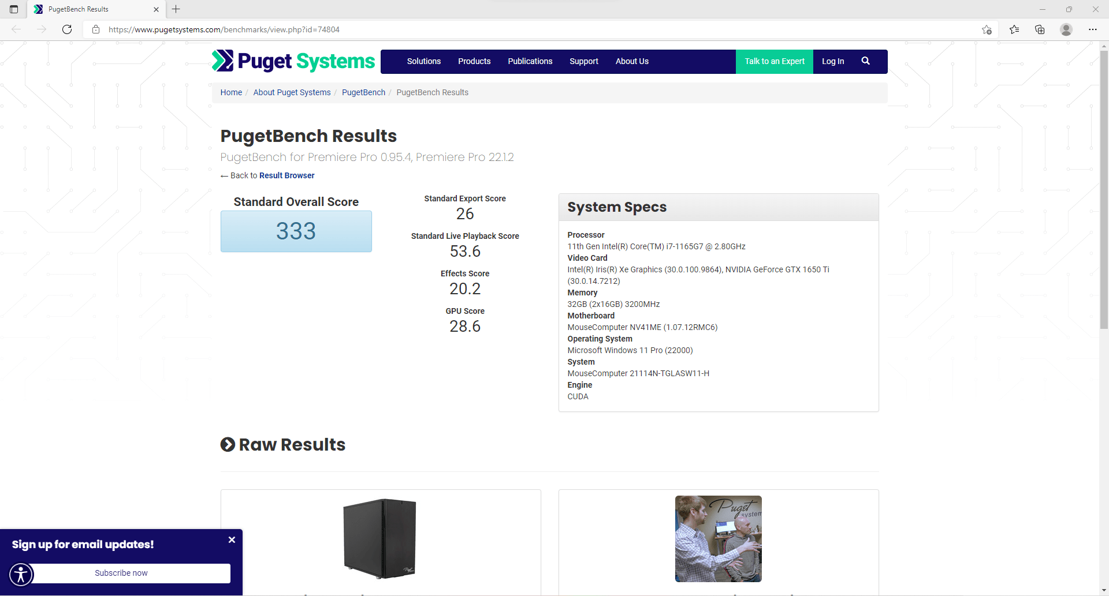Open the Publications menu
This screenshot has width=1109, height=596.
click(530, 61)
